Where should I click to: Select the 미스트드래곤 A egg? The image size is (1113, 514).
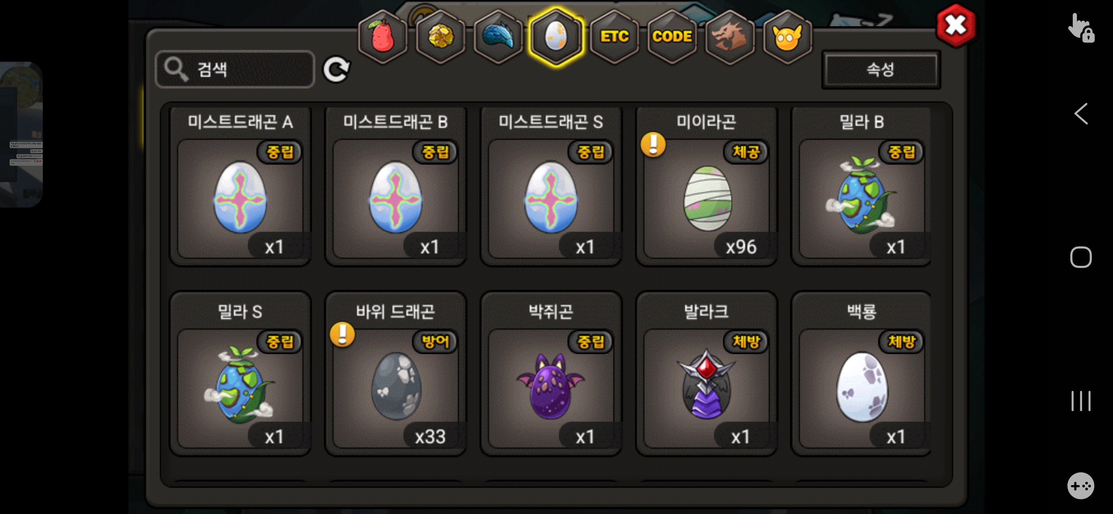(240, 186)
